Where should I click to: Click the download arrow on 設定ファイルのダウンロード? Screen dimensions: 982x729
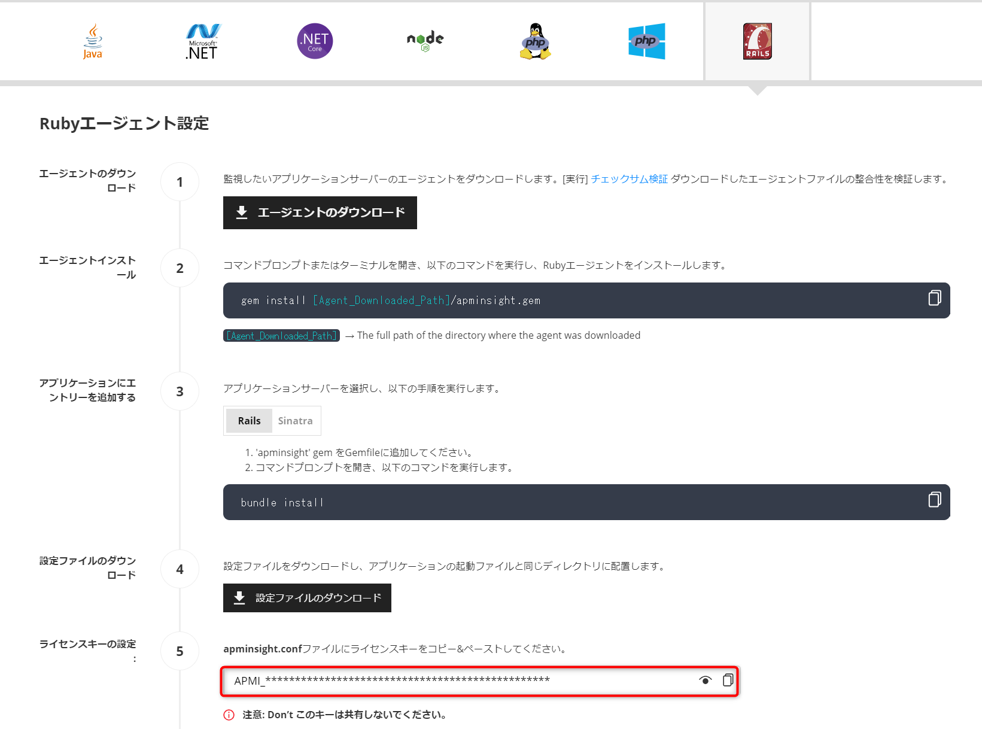pos(239,597)
